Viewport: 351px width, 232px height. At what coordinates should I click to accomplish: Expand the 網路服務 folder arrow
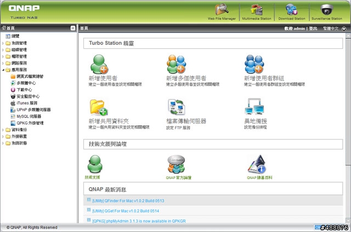3,63
